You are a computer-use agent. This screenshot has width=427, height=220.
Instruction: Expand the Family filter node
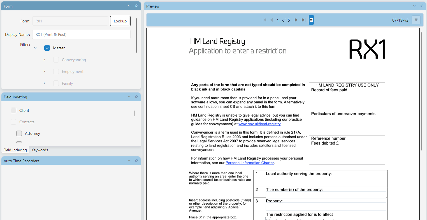44,83
